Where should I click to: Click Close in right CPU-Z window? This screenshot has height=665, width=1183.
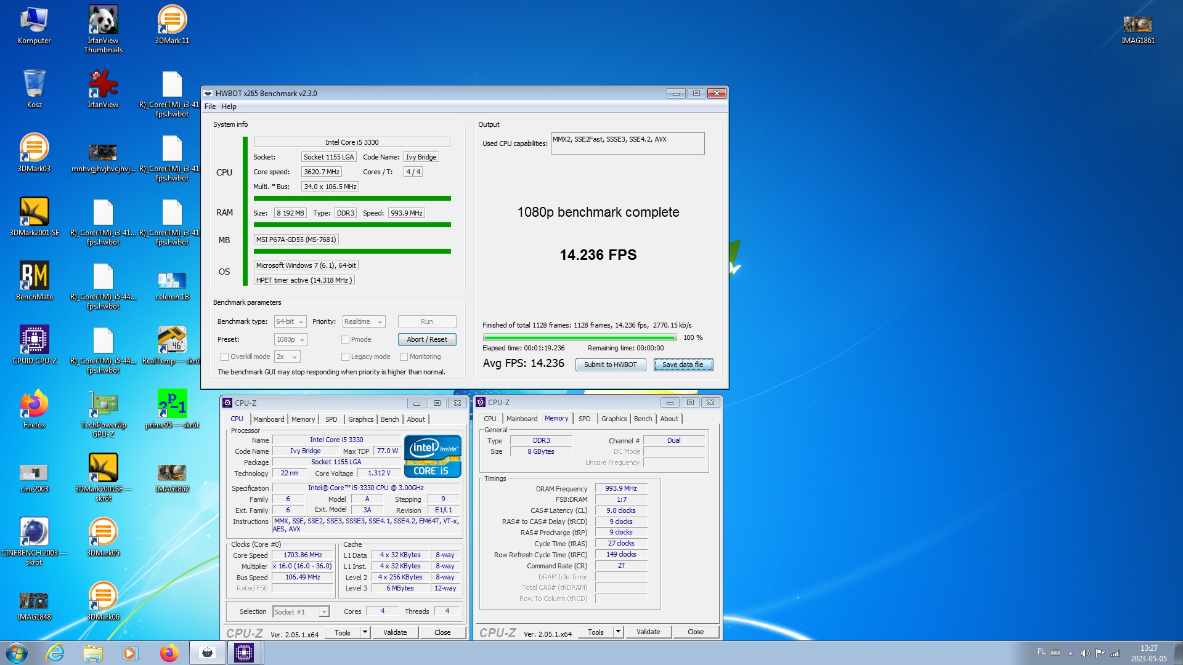click(x=696, y=632)
